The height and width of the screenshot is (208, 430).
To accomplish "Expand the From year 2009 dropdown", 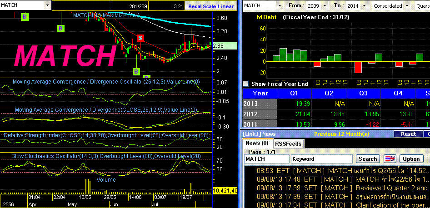I will [325, 6].
